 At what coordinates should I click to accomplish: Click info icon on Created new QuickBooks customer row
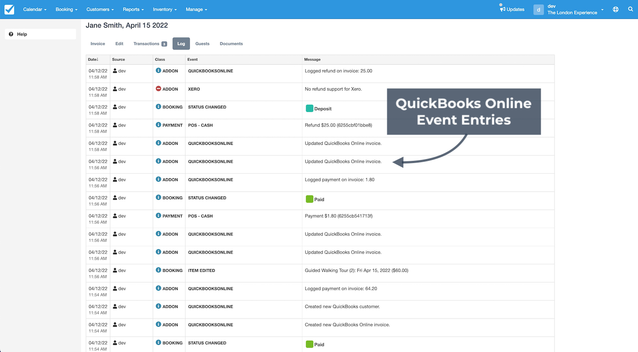click(158, 306)
